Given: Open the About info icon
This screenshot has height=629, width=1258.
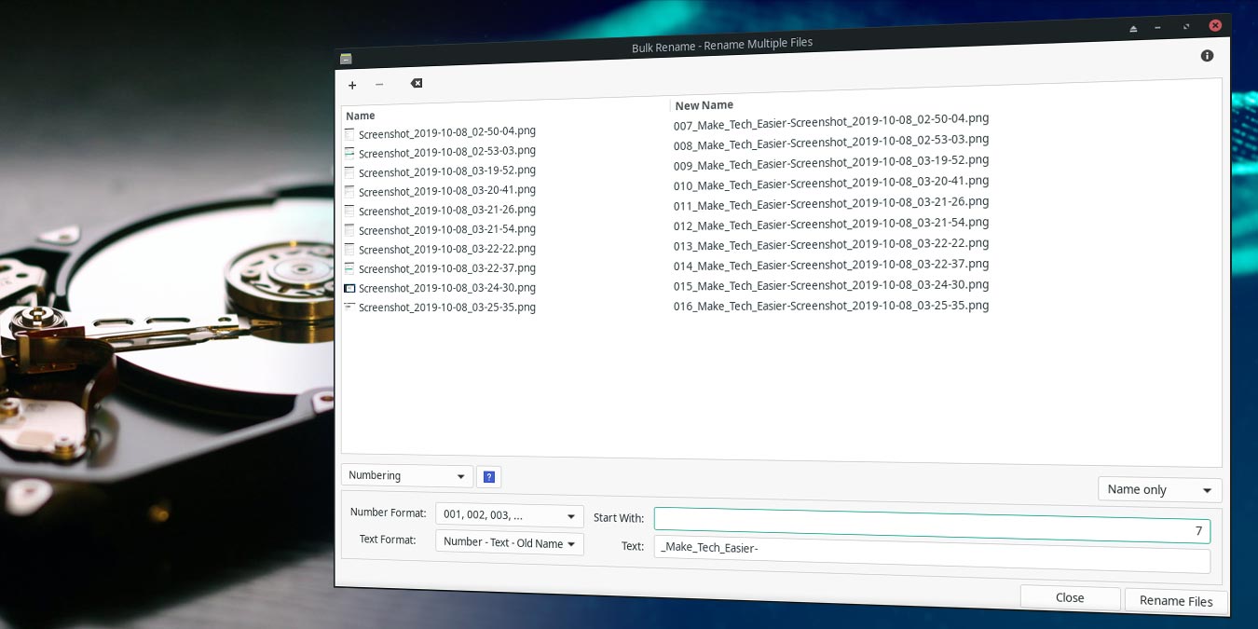Looking at the screenshot, I should pyautogui.click(x=1207, y=56).
